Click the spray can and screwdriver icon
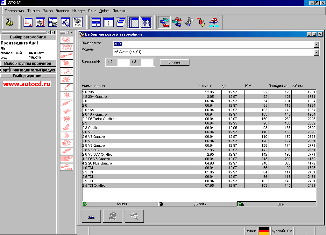This screenshot has width=326, height=235. coord(201,22)
